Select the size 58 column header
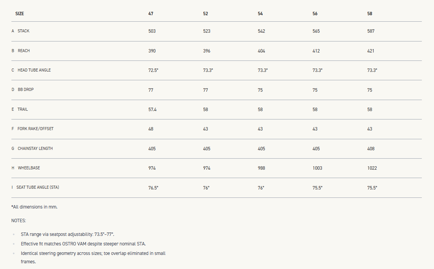Viewport: 434px width, 269px height. [x=370, y=14]
